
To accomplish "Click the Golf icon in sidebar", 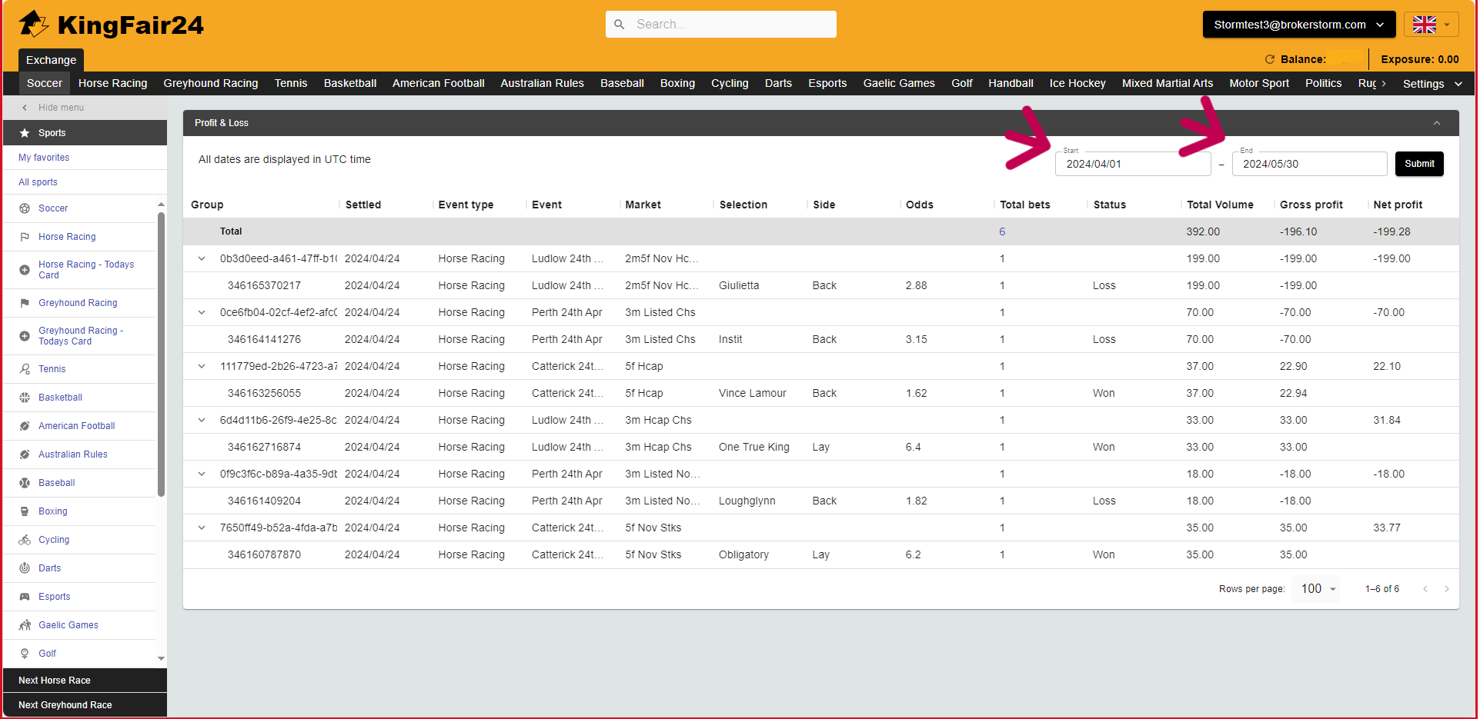I will coord(25,654).
